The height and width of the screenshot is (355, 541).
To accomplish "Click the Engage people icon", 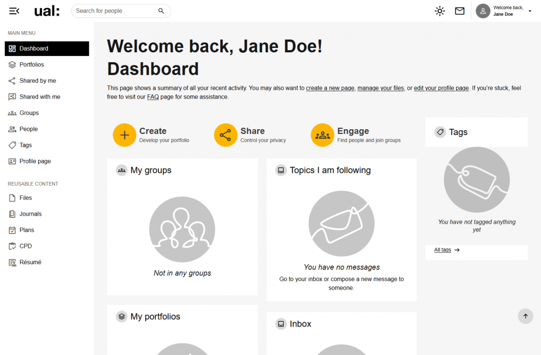I will (x=322, y=135).
